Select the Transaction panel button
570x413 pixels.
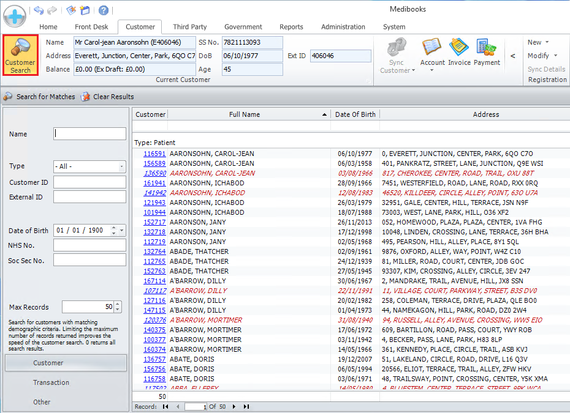[x=51, y=382]
